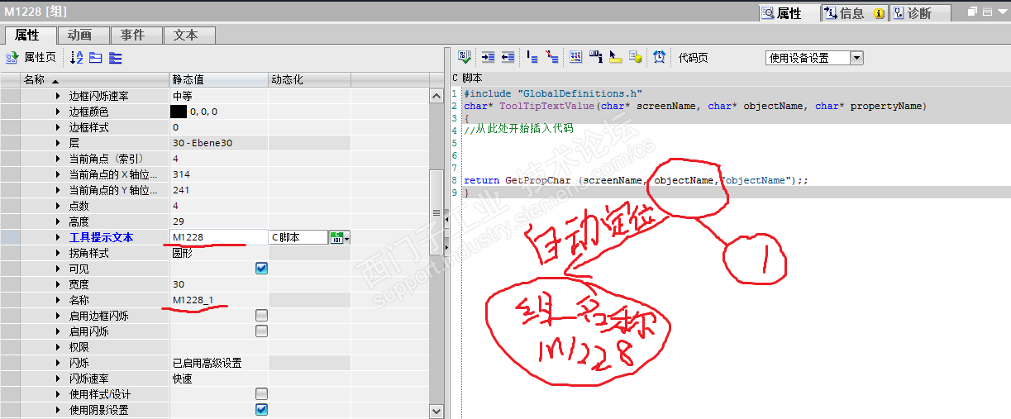The width and height of the screenshot is (1011, 419).
Task: Expand the 边框闪烁速率 property row
Action: coord(58,96)
